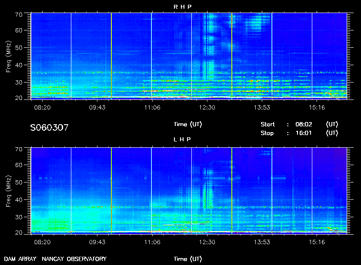Click the 70 MHz label on LHP axis
Viewport: 361px width, 265px height.
pyautogui.click(x=19, y=149)
